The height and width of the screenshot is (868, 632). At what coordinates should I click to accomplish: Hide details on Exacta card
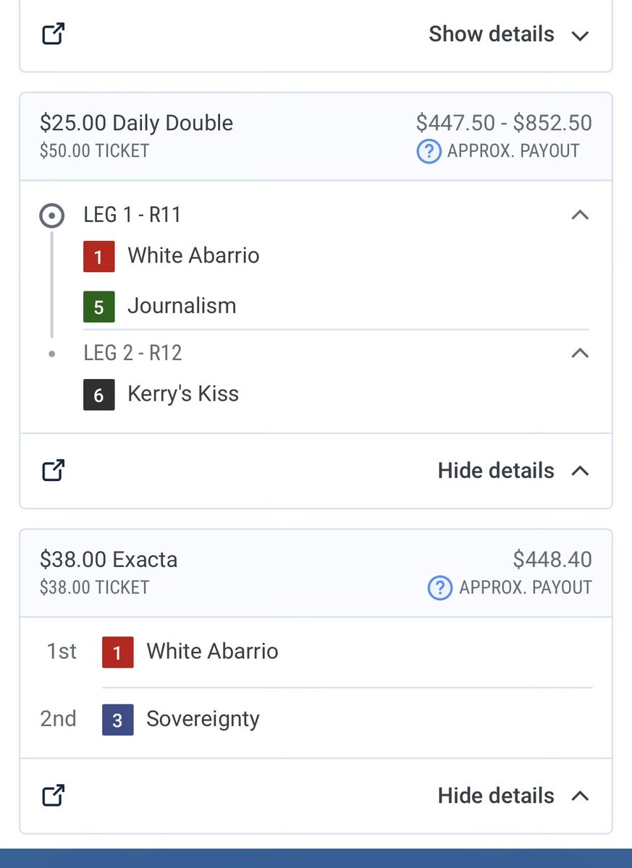tap(513, 796)
